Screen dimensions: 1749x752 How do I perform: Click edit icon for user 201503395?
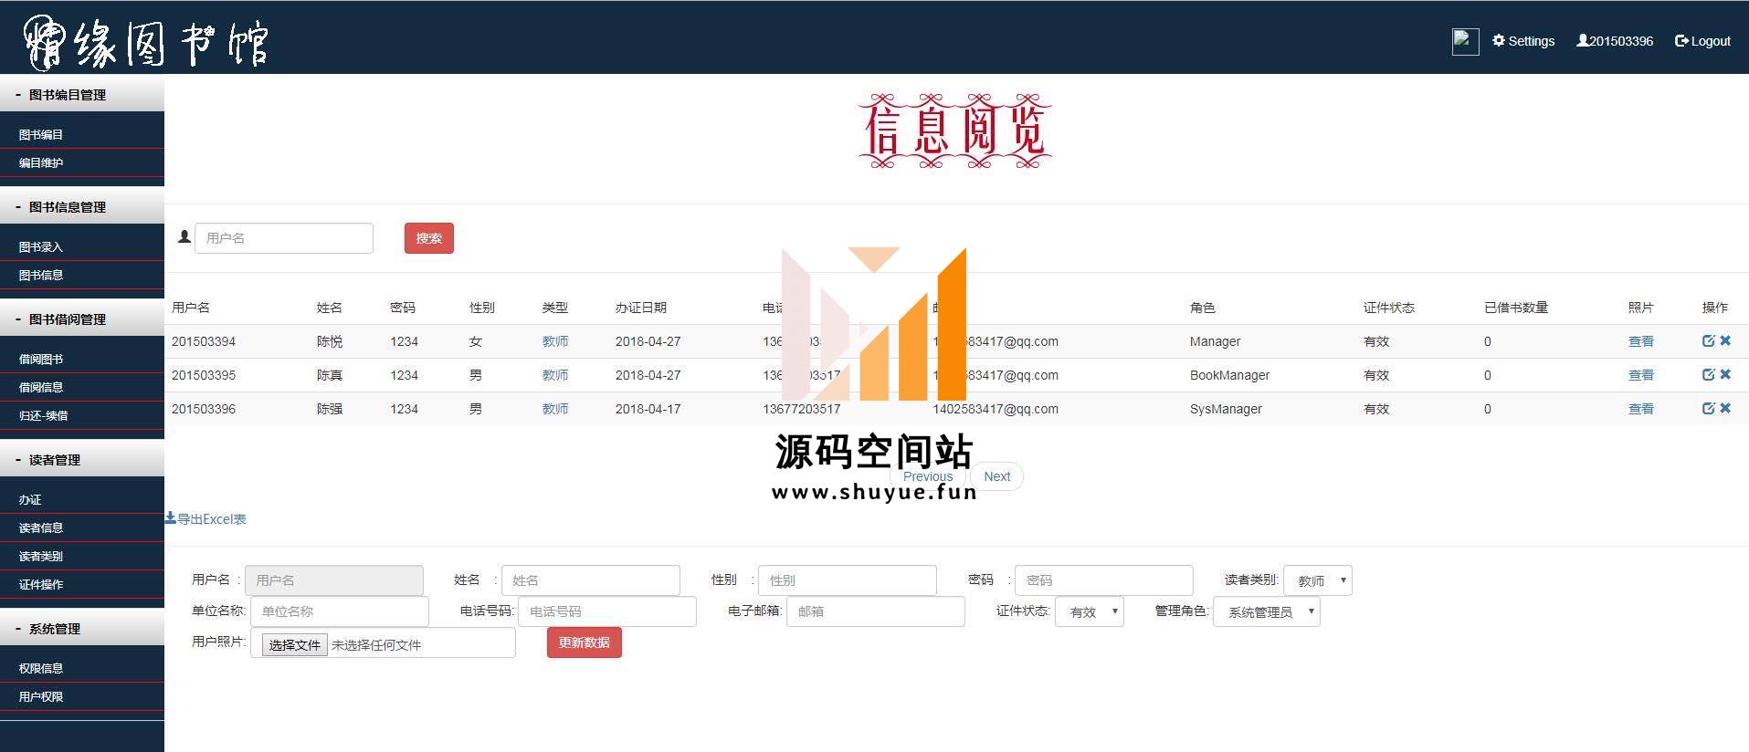pos(1708,374)
